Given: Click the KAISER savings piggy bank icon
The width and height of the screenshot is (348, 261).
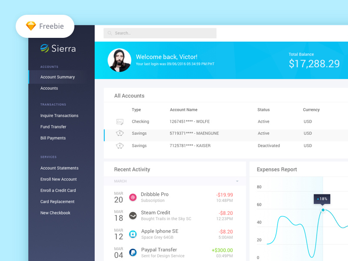Looking at the screenshot, I should pyautogui.click(x=120, y=146).
